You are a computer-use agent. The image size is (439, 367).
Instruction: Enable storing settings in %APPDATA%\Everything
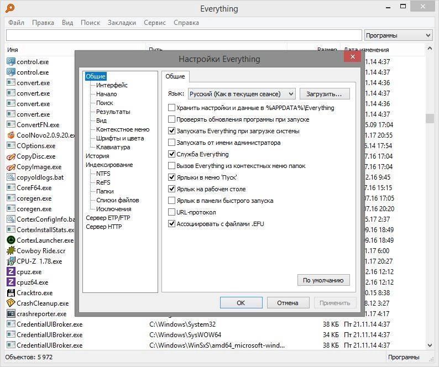(x=171, y=108)
